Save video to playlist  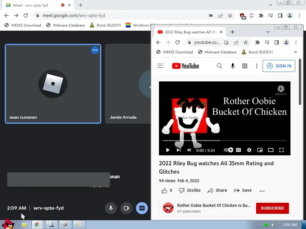point(243,191)
